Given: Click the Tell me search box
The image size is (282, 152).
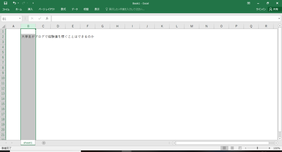Looking at the screenshot, I should click(x=125, y=9).
